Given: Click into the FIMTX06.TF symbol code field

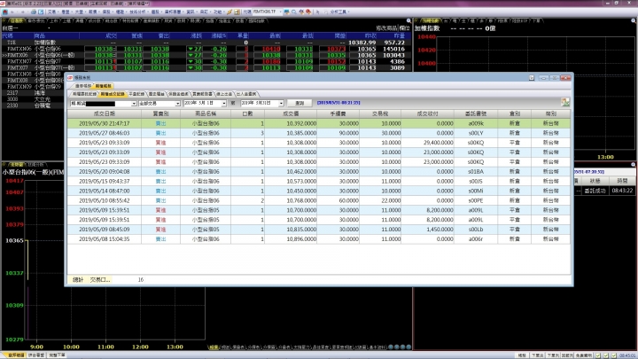Looking at the screenshot, I should click(264, 12).
